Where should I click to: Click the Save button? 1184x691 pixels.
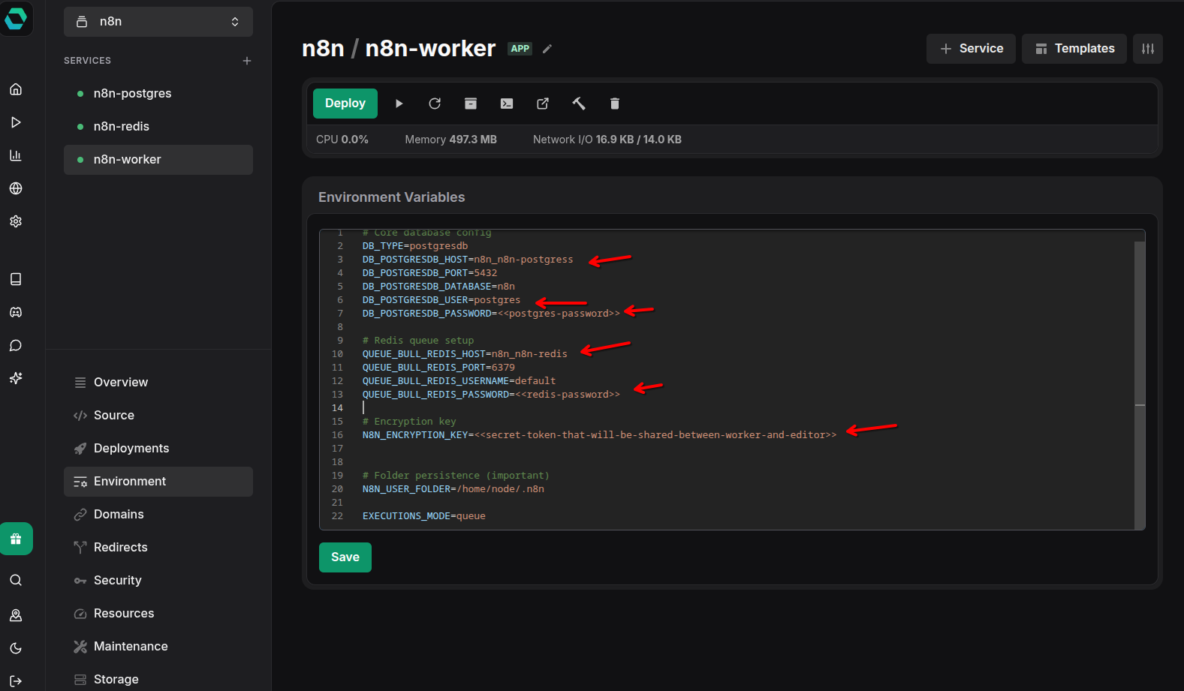[x=345, y=557]
